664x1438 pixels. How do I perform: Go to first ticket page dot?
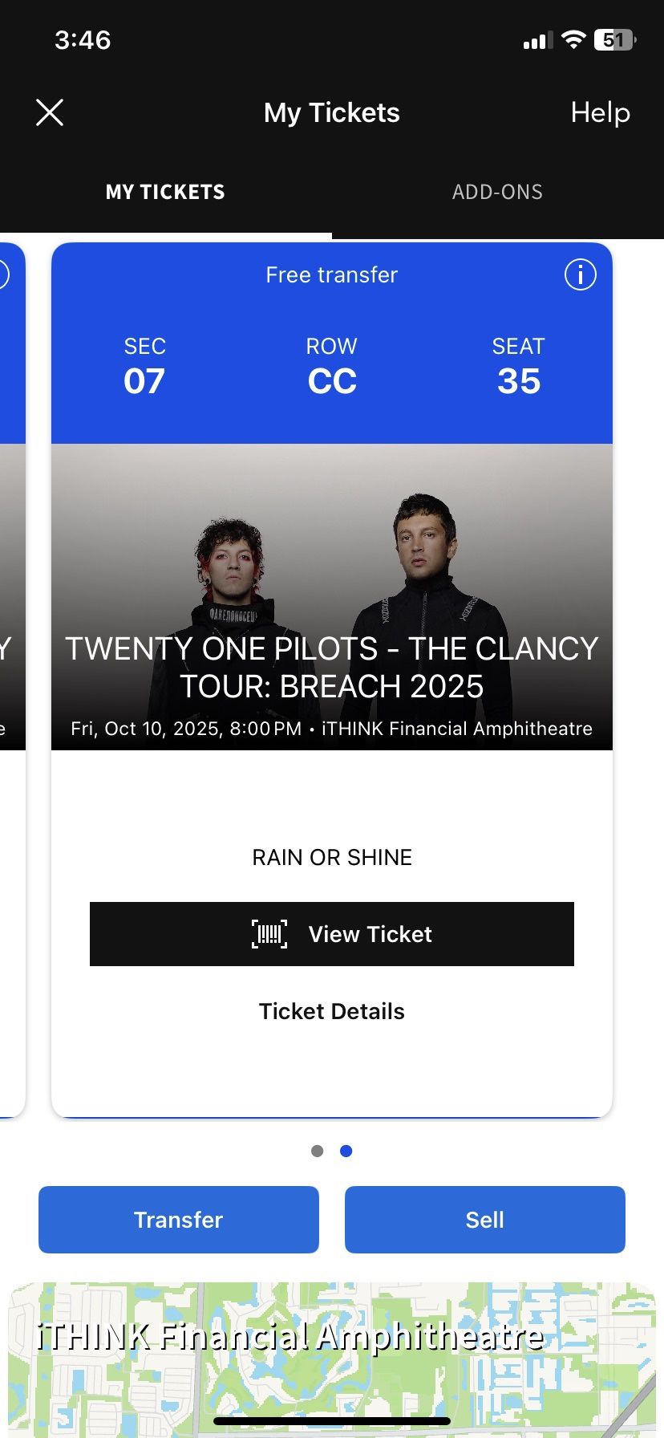(x=318, y=1151)
